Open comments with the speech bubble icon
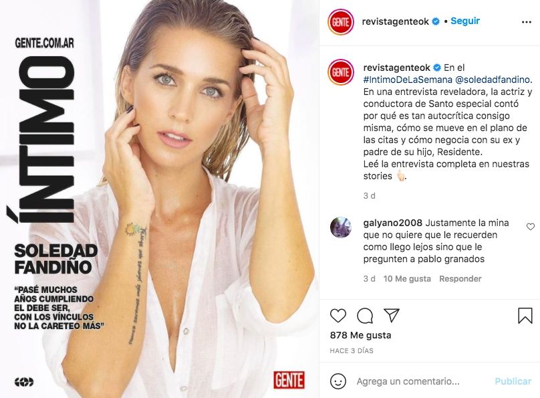The width and height of the screenshot is (540, 398). coord(365,315)
